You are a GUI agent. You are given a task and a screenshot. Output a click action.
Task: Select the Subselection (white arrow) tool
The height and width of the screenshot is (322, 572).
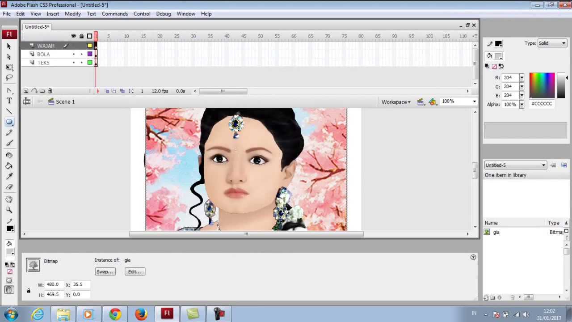9,57
